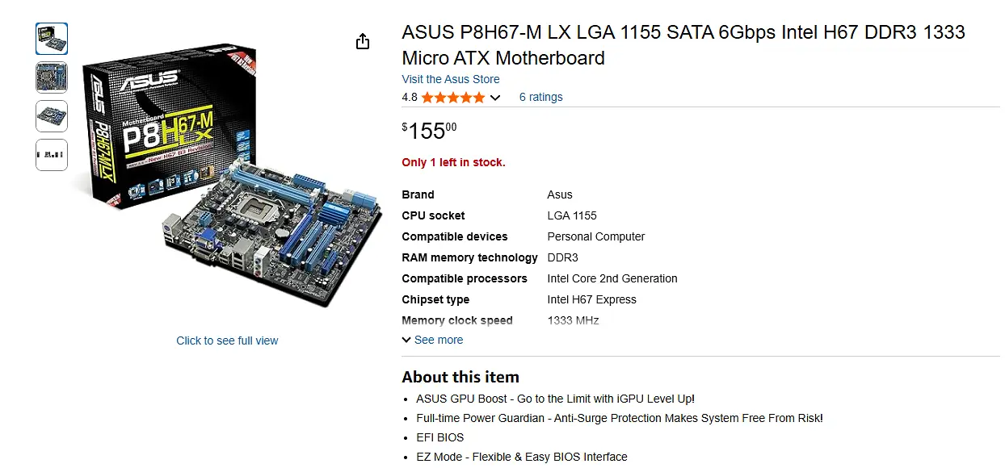The height and width of the screenshot is (468, 1005).
Task: Select the product box thumbnail
Action: point(51,38)
